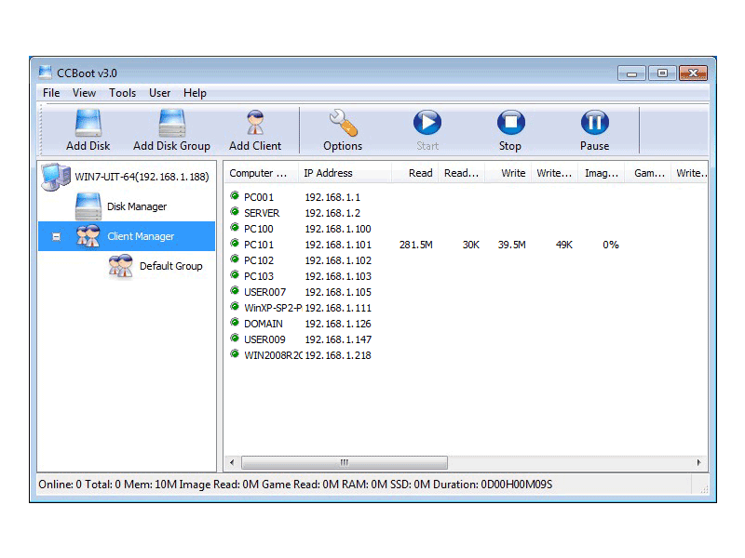Click the CCBoot title bar app icon

(46, 73)
